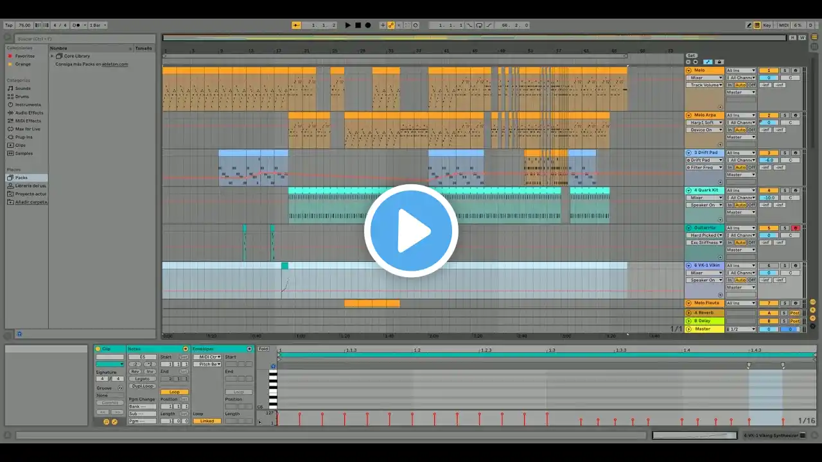Stop playback with the Stop button

[x=358, y=25]
